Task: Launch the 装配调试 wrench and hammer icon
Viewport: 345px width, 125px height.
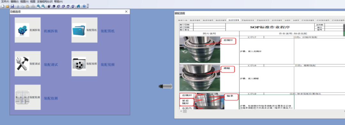Action: [22, 63]
